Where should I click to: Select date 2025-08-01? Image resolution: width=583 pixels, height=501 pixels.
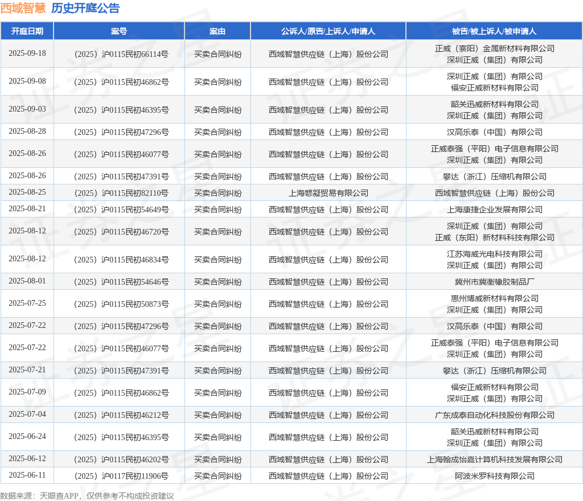[27, 281]
